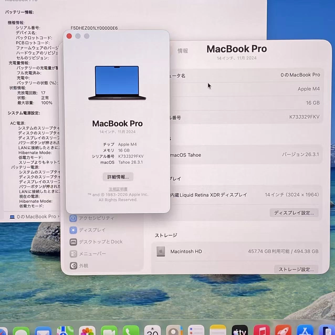The width and height of the screenshot is (335, 335).
Task: Click the デスクトップとDock sidebar icon
Action: click(x=73, y=242)
